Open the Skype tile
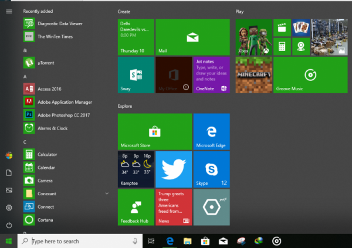Screen dimensions: 352x248 211,169
